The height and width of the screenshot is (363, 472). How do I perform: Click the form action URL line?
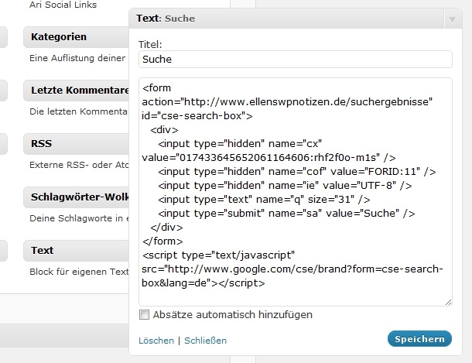(x=287, y=101)
